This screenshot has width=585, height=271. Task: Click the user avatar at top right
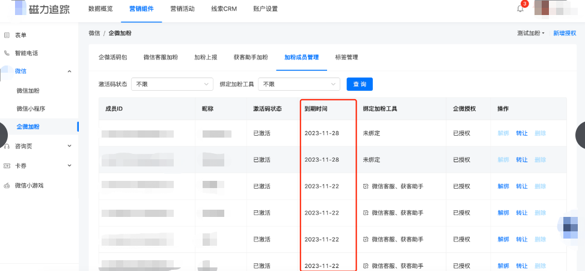[x=542, y=8]
